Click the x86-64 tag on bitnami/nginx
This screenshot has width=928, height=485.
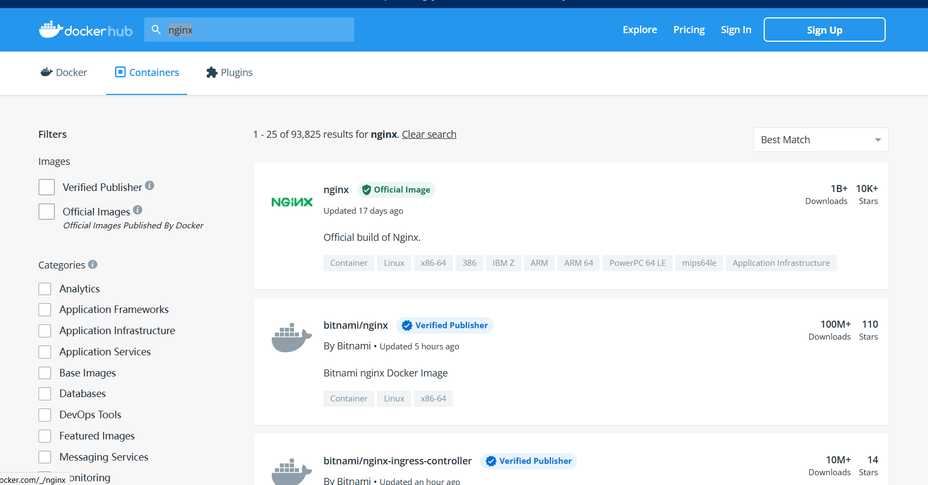click(x=433, y=399)
